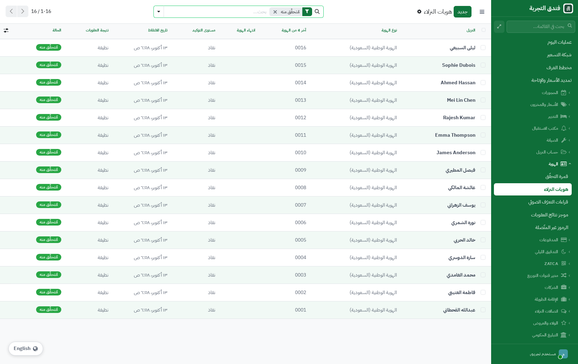Click the sidebar بحث في القائمة search field
578x364 pixels.
coord(541,26)
